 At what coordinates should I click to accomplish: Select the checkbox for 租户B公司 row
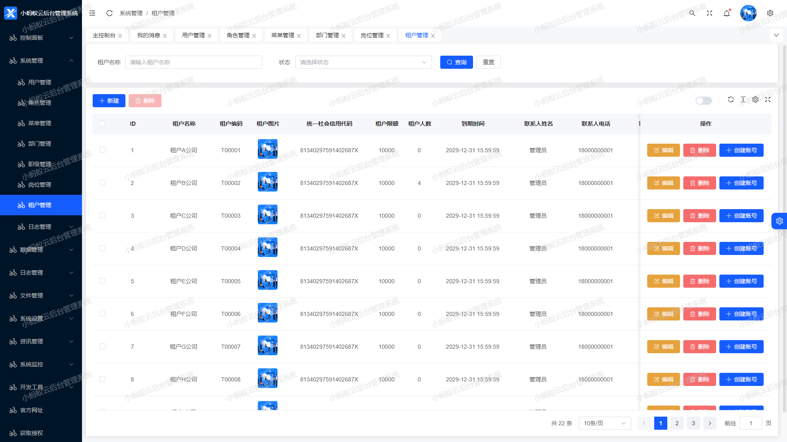click(102, 183)
